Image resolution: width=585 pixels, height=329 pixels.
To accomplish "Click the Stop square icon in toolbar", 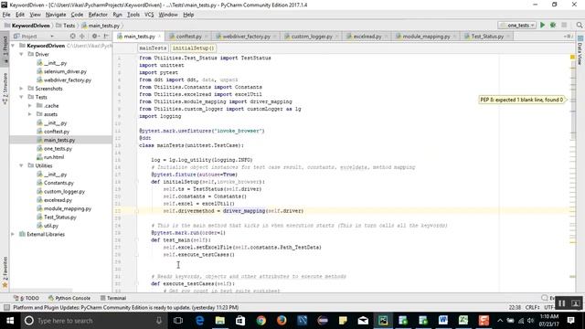I will (564, 25).
